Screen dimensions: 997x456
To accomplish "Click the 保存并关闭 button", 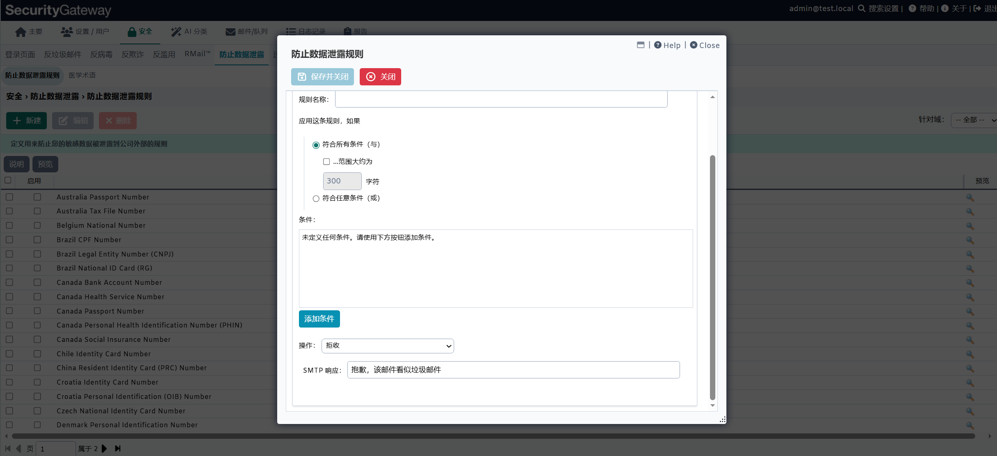I will (322, 77).
